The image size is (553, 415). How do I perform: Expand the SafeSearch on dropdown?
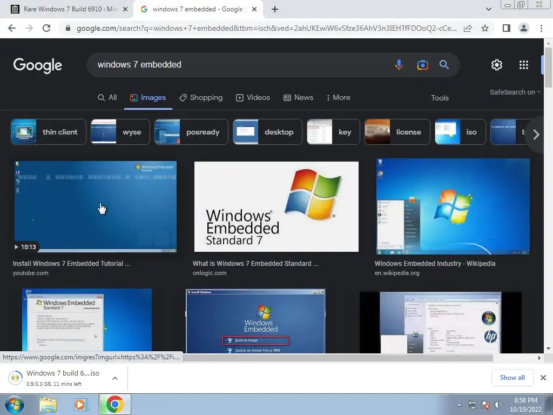click(x=515, y=92)
